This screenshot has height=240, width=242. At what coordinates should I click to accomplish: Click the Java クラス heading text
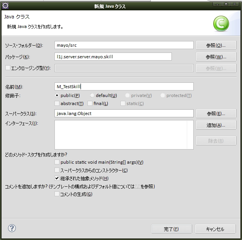pos(17,16)
